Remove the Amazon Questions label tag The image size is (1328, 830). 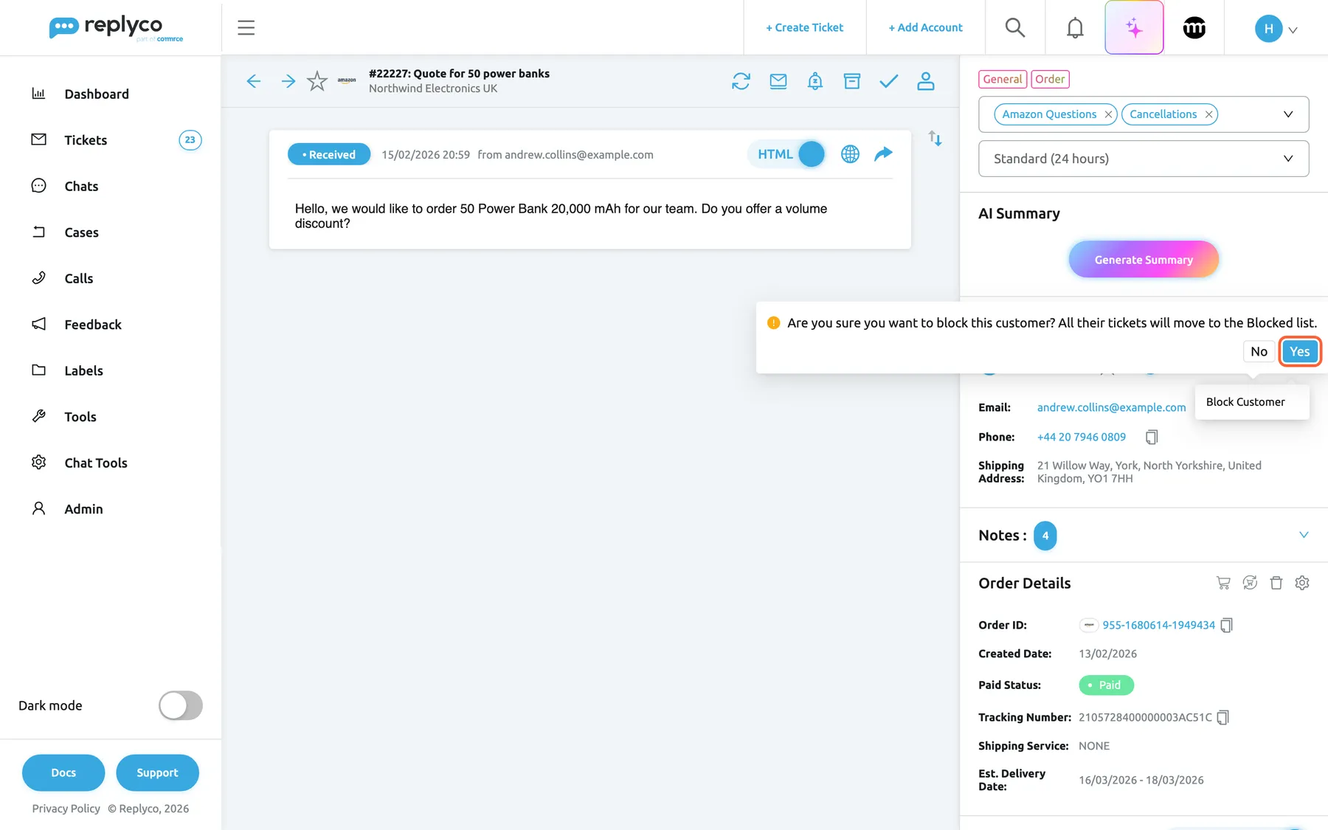click(1108, 114)
